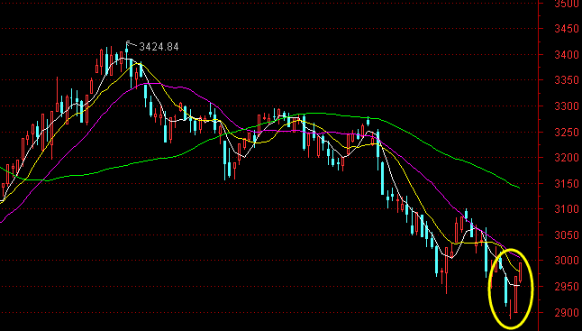Click the 3250 price axis label
The width and height of the screenshot is (582, 331).
[567, 133]
